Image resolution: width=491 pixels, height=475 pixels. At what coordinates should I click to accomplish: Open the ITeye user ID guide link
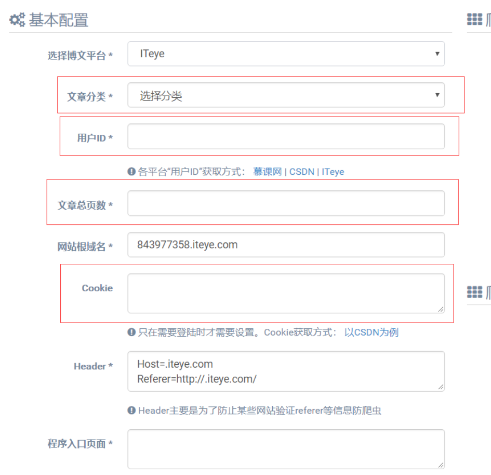pos(333,171)
